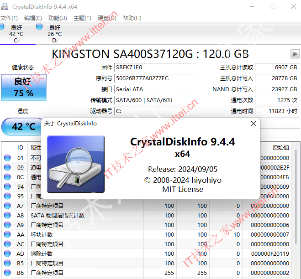Click the status orb for attribute B6
Screen dimensions: 301x279
[7, 273]
